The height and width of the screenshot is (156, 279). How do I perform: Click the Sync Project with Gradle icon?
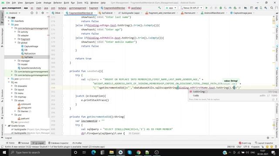tap(256, 8)
